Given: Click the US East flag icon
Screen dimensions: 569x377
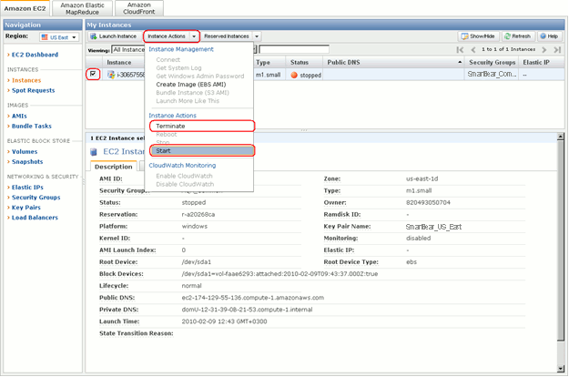Looking at the screenshot, I should pos(45,37).
